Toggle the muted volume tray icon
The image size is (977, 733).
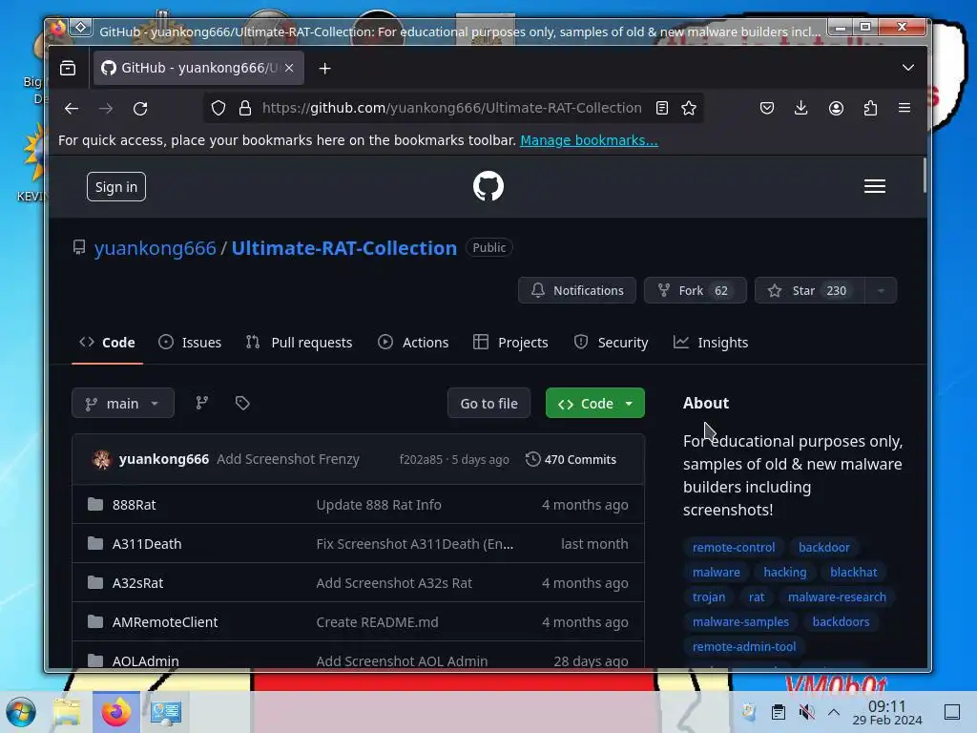[806, 712]
